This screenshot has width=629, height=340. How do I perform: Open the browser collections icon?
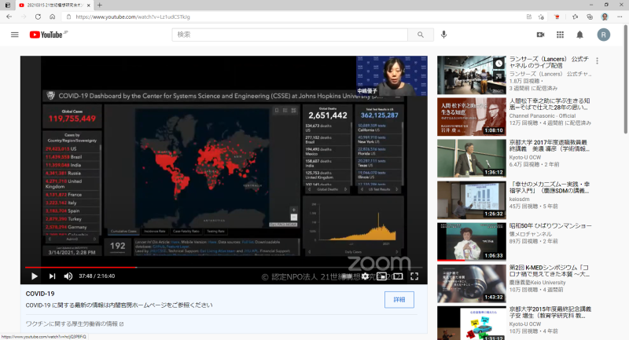pos(590,16)
